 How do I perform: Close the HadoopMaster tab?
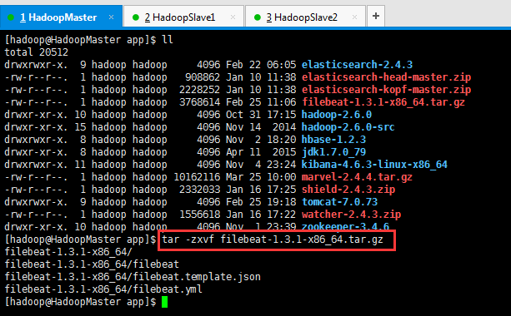[x=111, y=17]
